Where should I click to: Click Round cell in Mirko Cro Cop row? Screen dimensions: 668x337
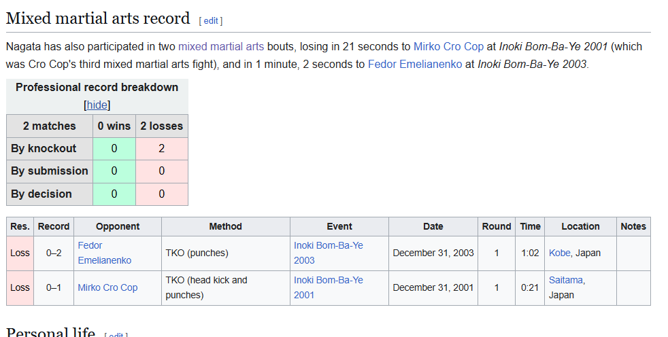pos(497,288)
